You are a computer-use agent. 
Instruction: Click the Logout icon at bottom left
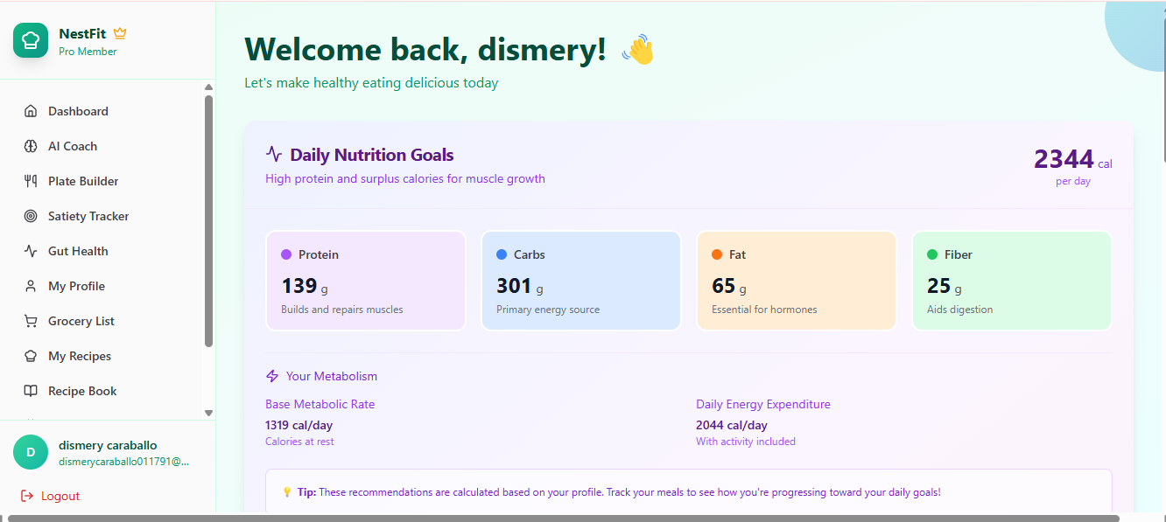pyautogui.click(x=29, y=496)
